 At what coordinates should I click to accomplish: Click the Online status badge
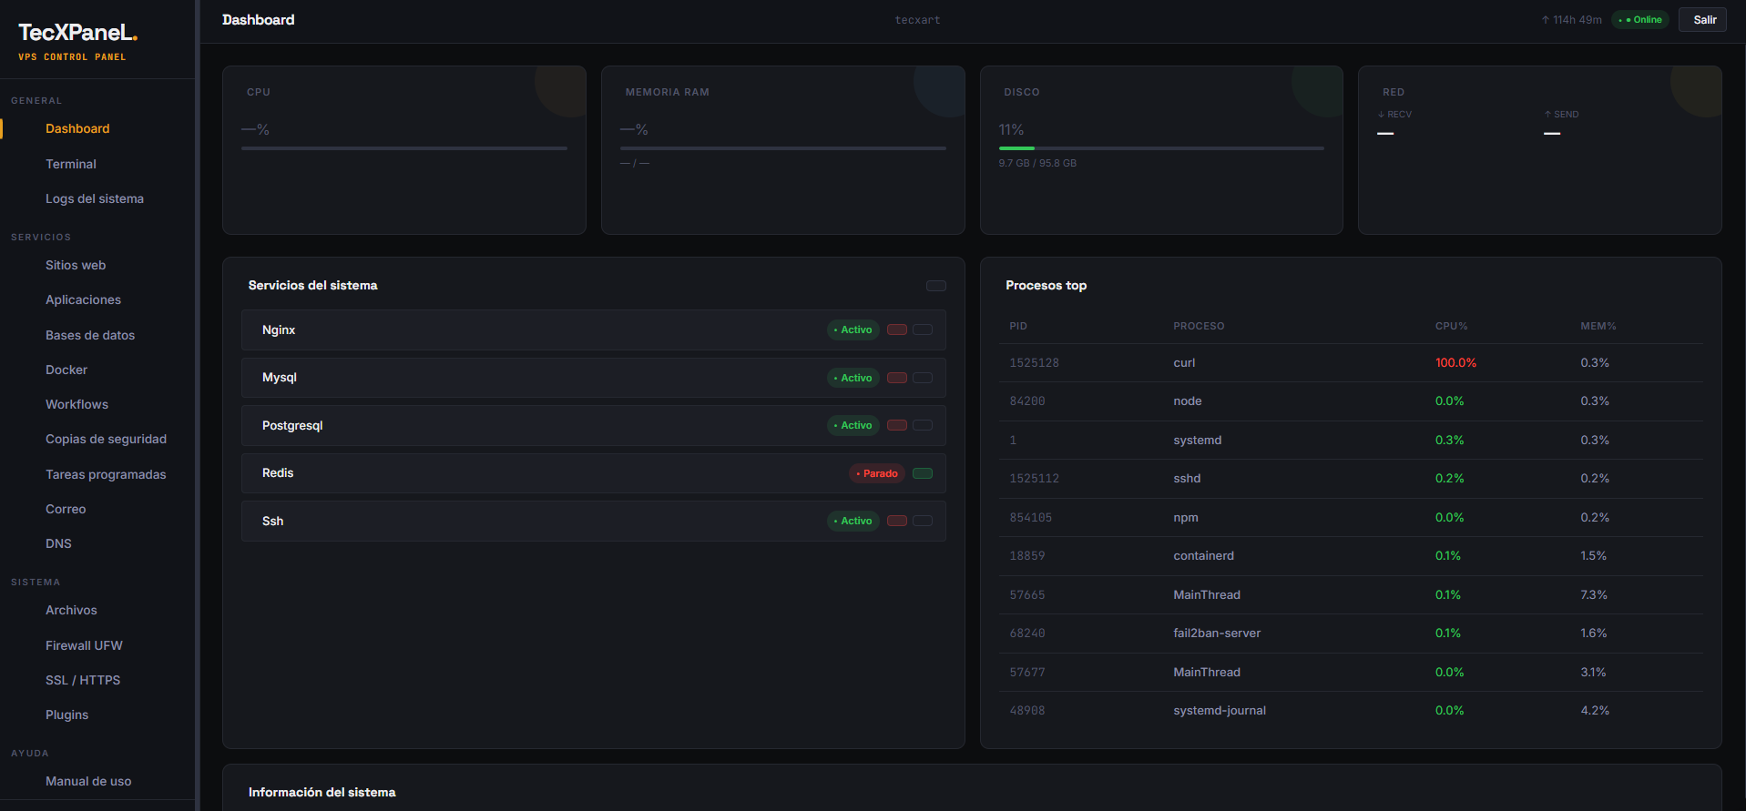[x=1640, y=20]
